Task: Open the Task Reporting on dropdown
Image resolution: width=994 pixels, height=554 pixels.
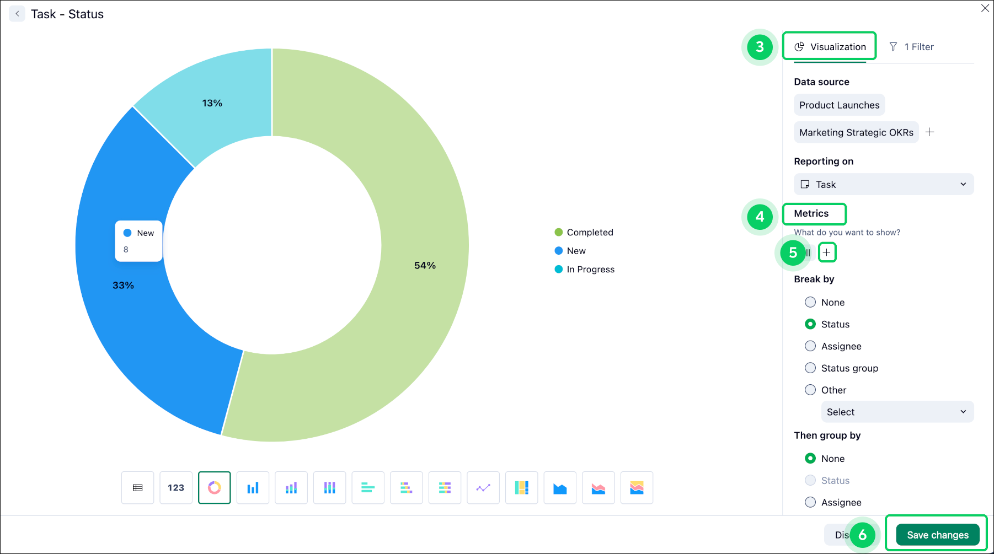Action: coord(883,184)
